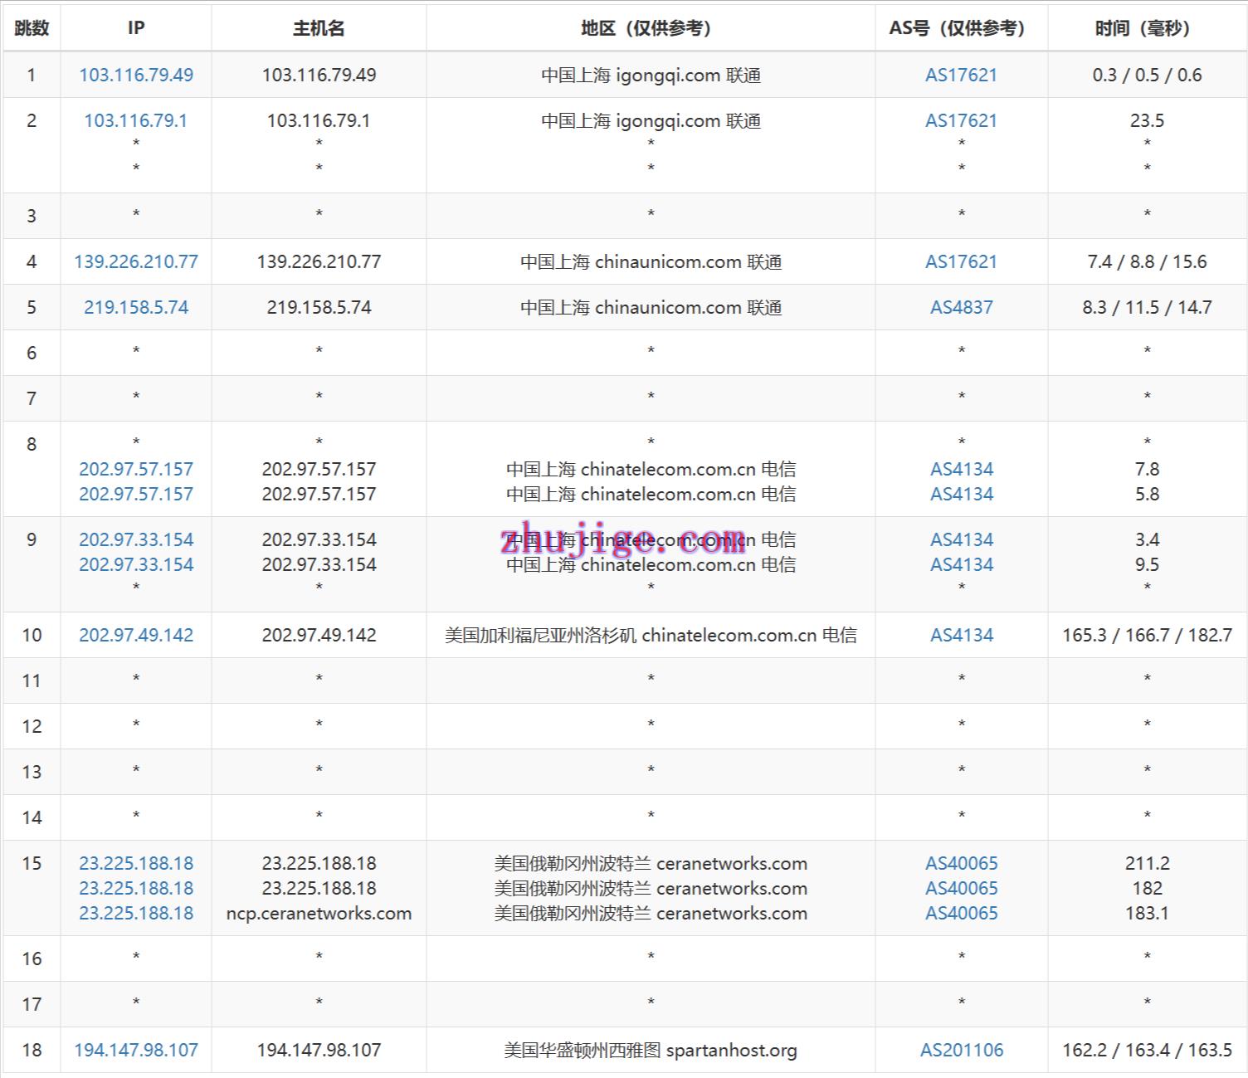Select the ncp.ceranetworks.com hostname cell
1248x1078 pixels.
[319, 913]
